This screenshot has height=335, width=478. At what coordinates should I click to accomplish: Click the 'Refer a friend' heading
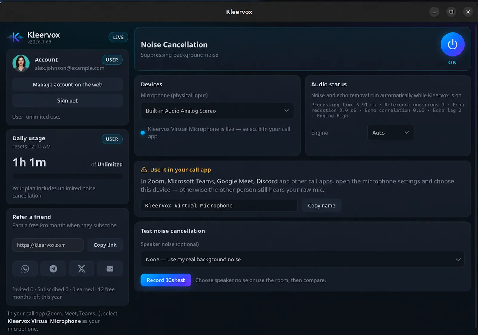coord(32,217)
